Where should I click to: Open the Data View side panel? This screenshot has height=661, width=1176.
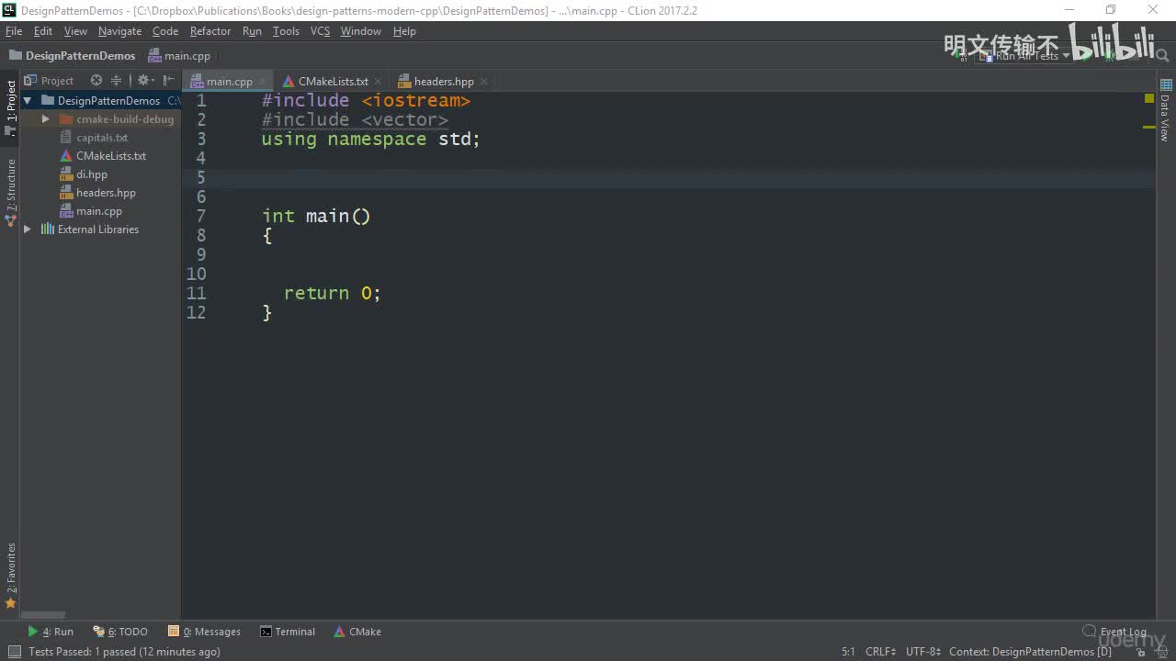1165,112
